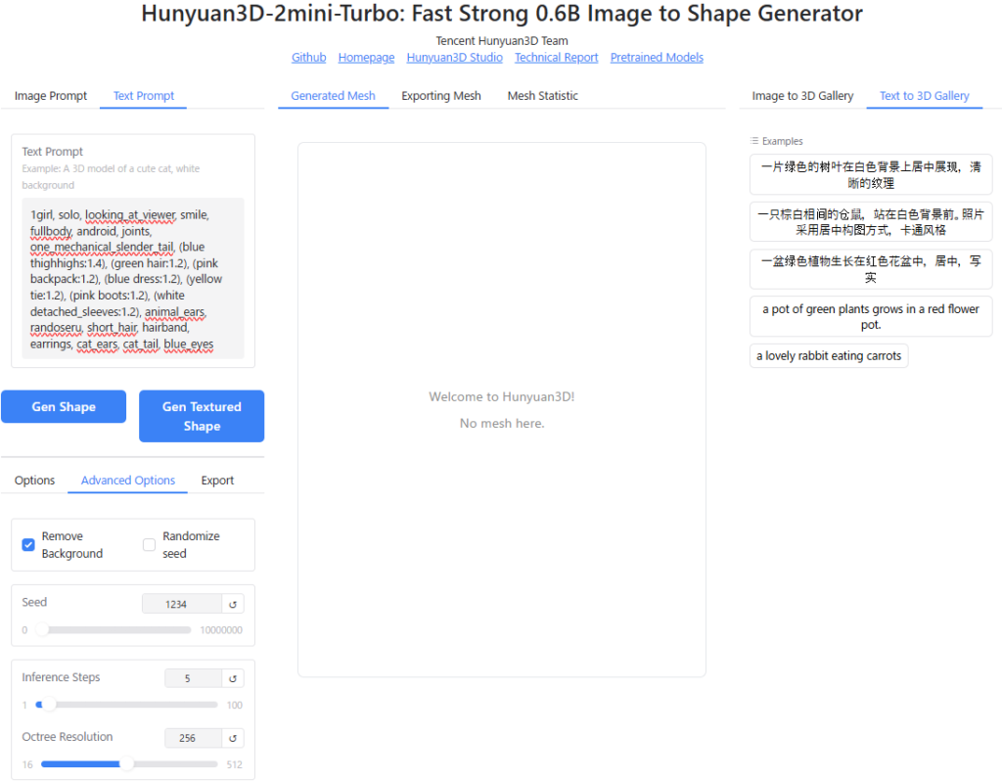Click the Gen Textured Shape button

pos(202,416)
